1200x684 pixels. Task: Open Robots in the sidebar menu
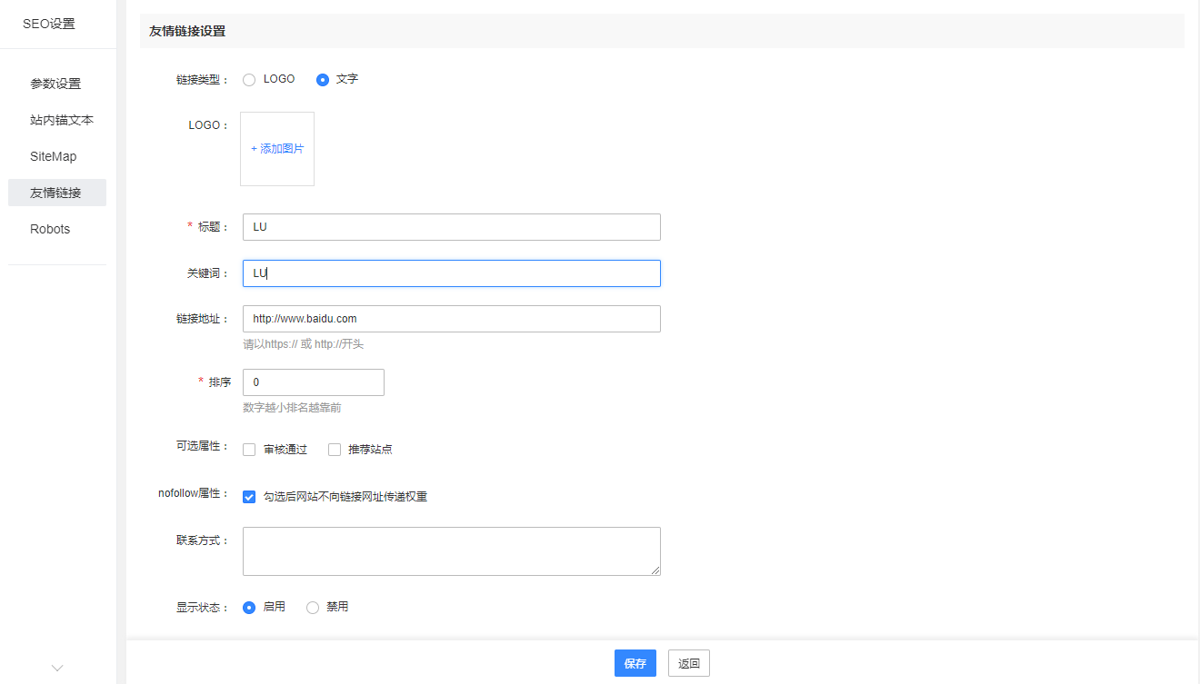click(50, 229)
